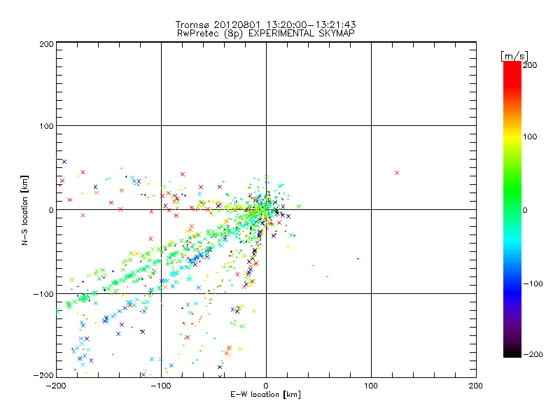The height and width of the screenshot is (420, 560).
Task: Click the y-axis '200' tick label
Action: 46,44
